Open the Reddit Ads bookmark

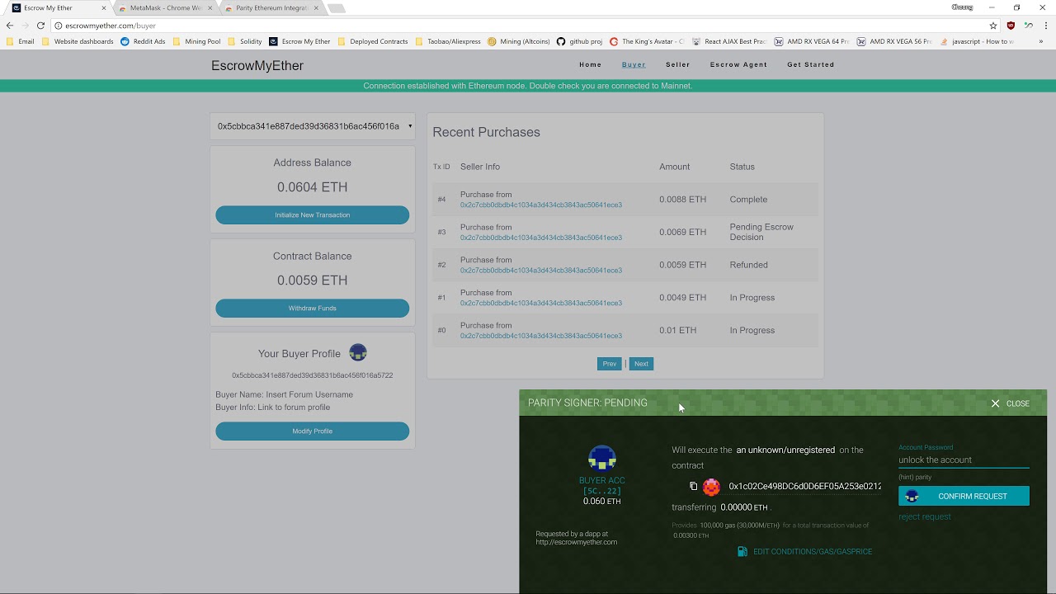(x=143, y=41)
